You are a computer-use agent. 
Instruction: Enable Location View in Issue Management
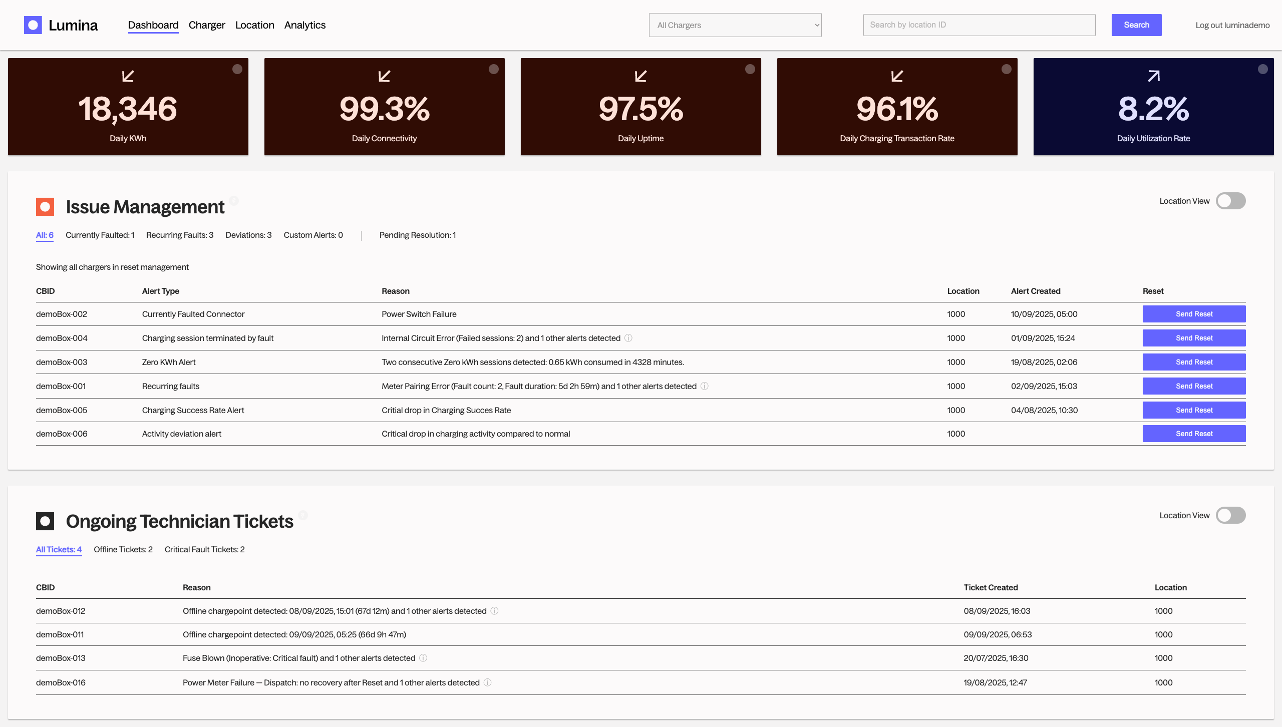coord(1230,201)
